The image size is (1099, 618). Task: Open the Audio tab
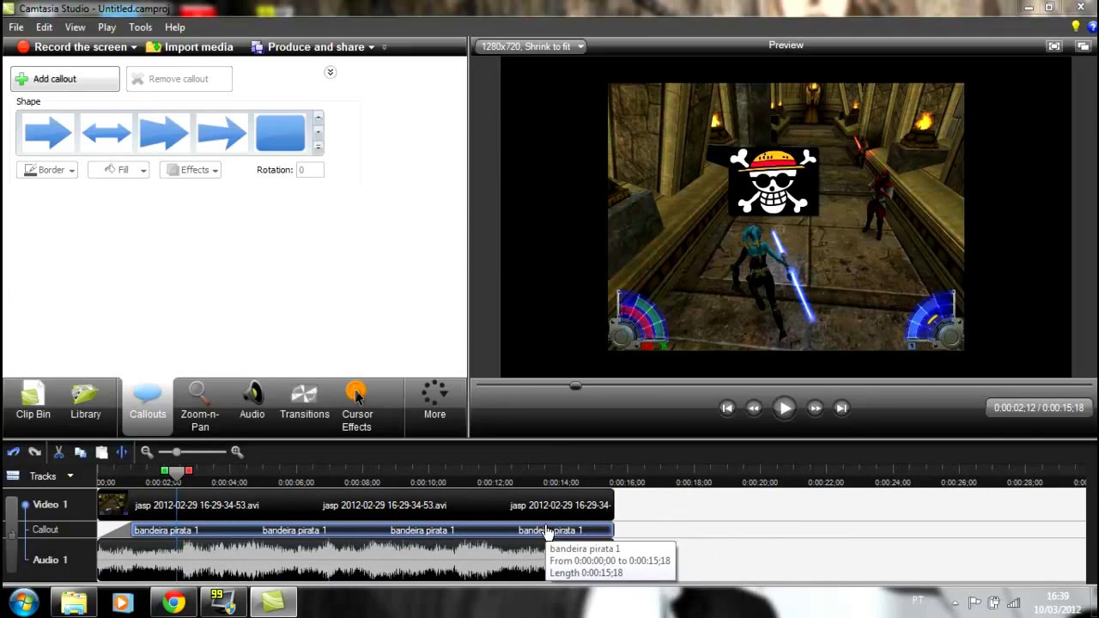tap(252, 402)
